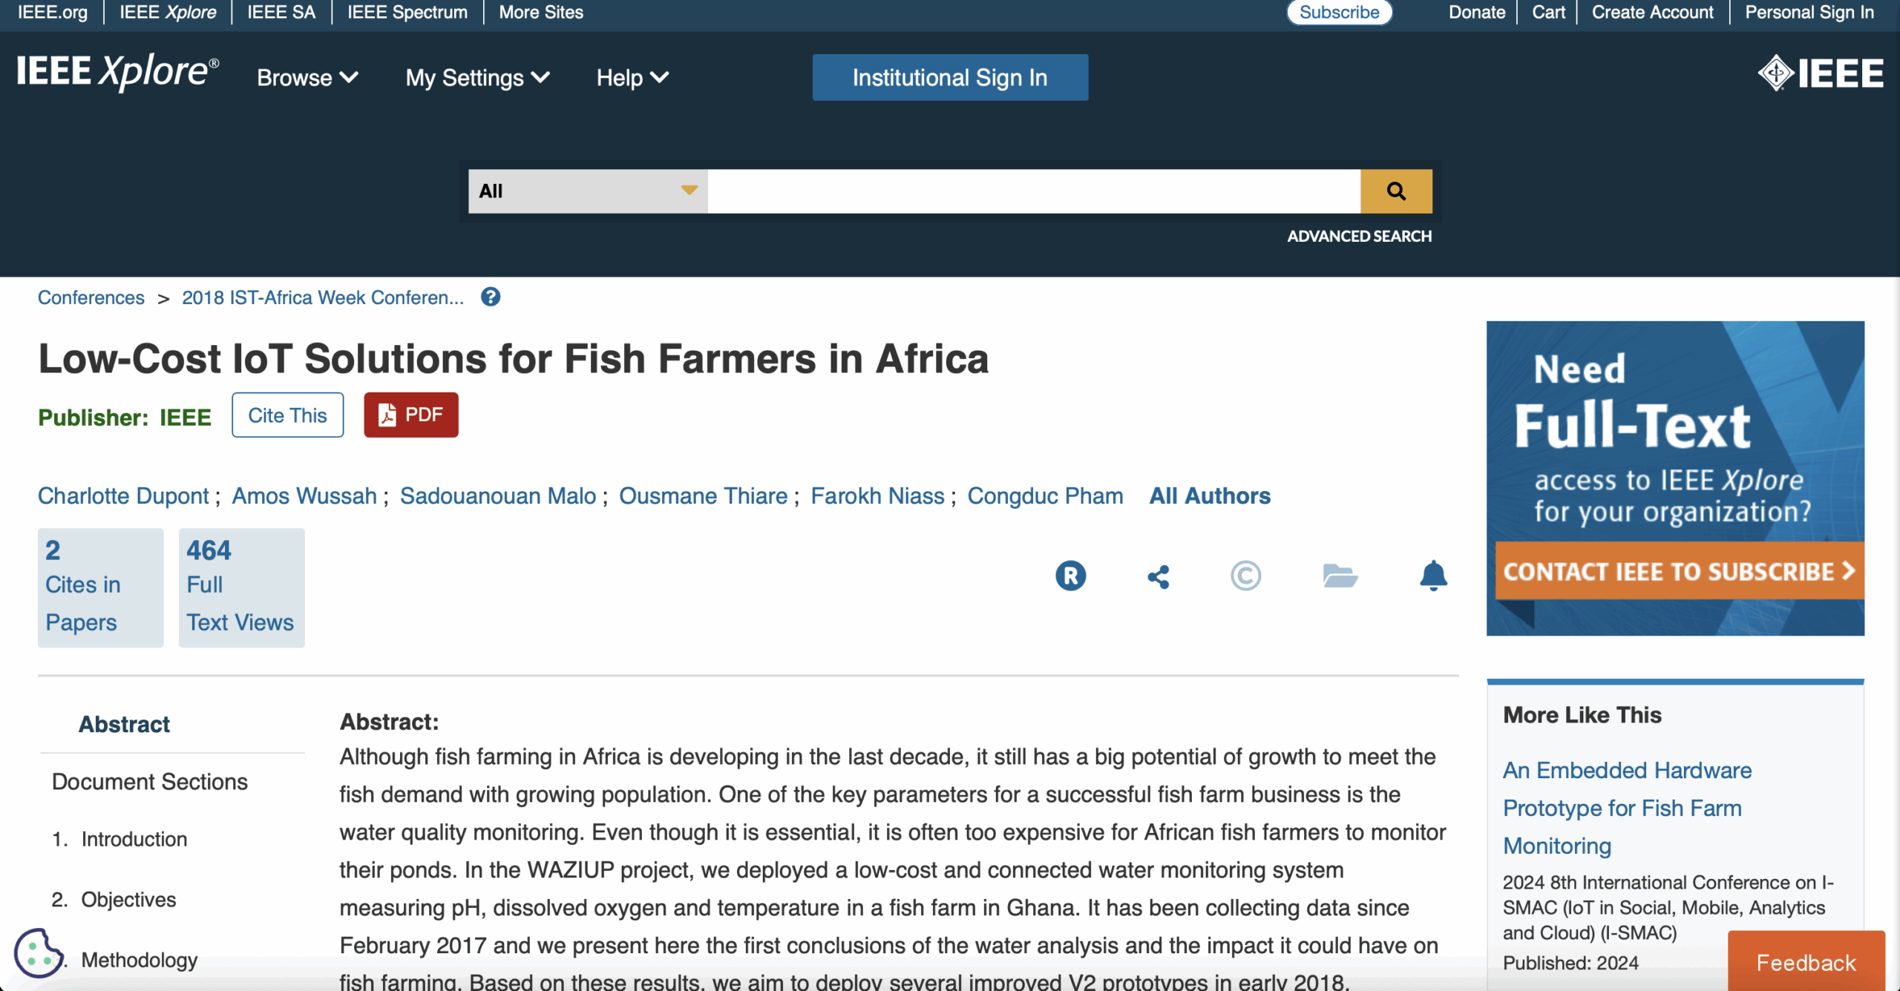Open Charlotte Dupont author link
The image size is (1900, 991).
tap(123, 495)
